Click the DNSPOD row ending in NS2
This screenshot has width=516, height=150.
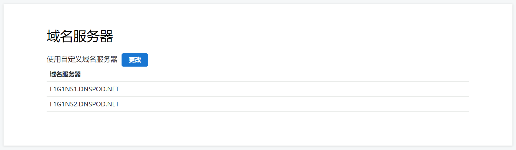84,104
